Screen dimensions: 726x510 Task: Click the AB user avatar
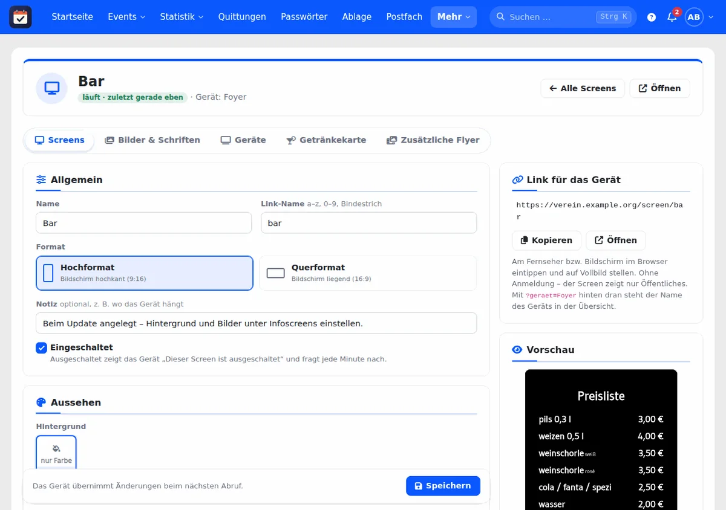tap(694, 17)
